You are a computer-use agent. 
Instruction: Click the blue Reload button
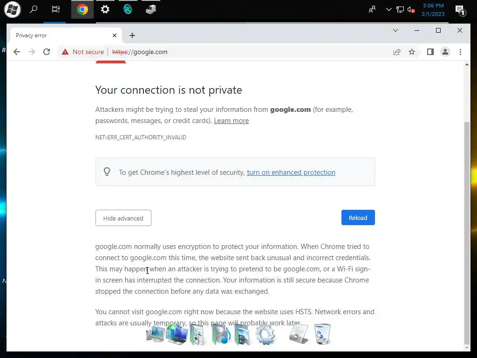358,218
